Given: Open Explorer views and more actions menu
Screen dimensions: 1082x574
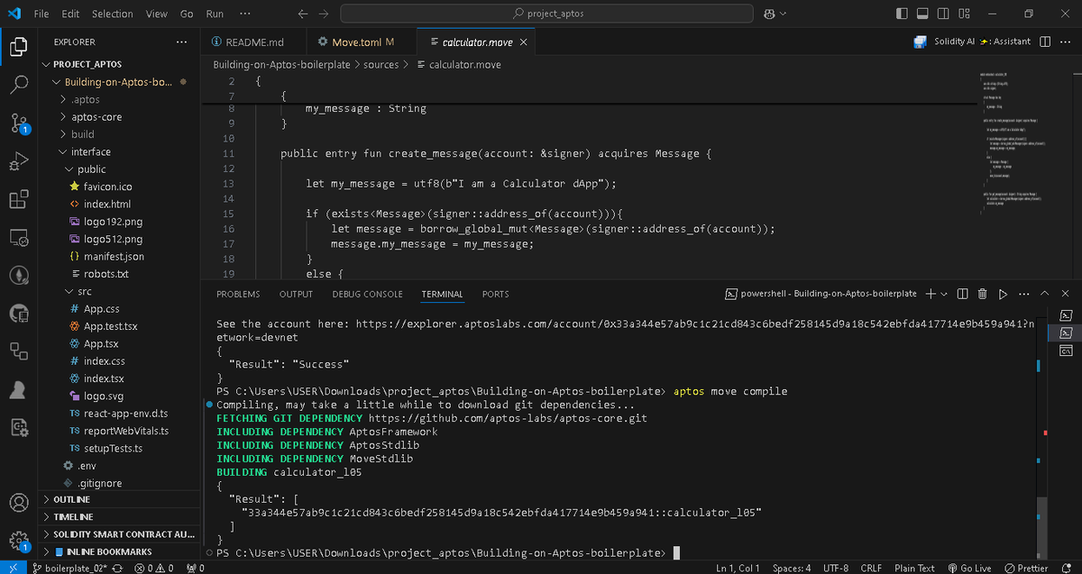Looking at the screenshot, I should (182, 42).
